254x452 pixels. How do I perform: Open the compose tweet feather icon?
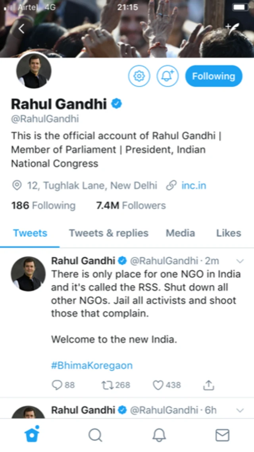[x=233, y=28]
